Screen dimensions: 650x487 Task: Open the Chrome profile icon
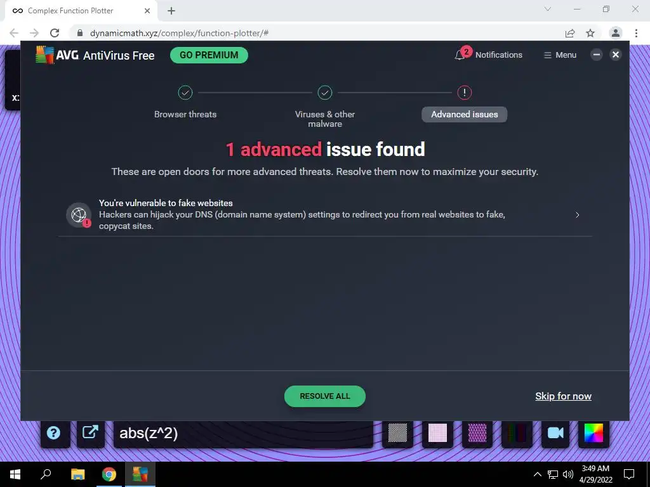(x=616, y=33)
